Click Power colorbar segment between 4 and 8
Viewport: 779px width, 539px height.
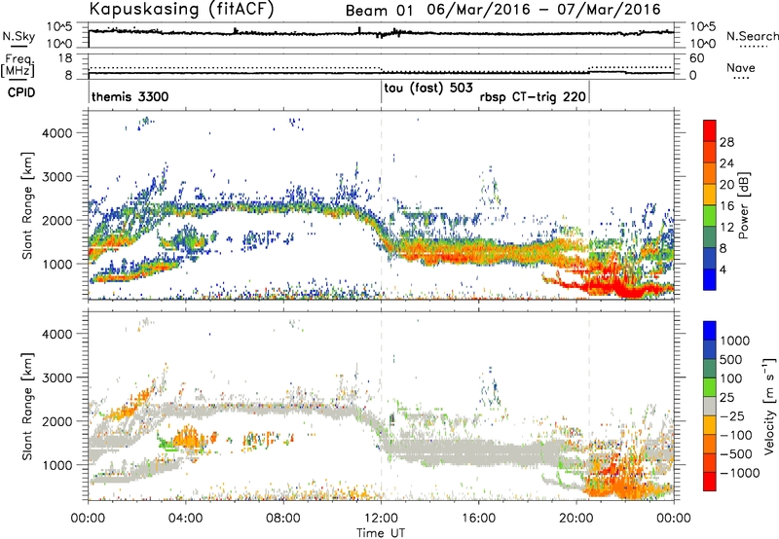click(710, 258)
